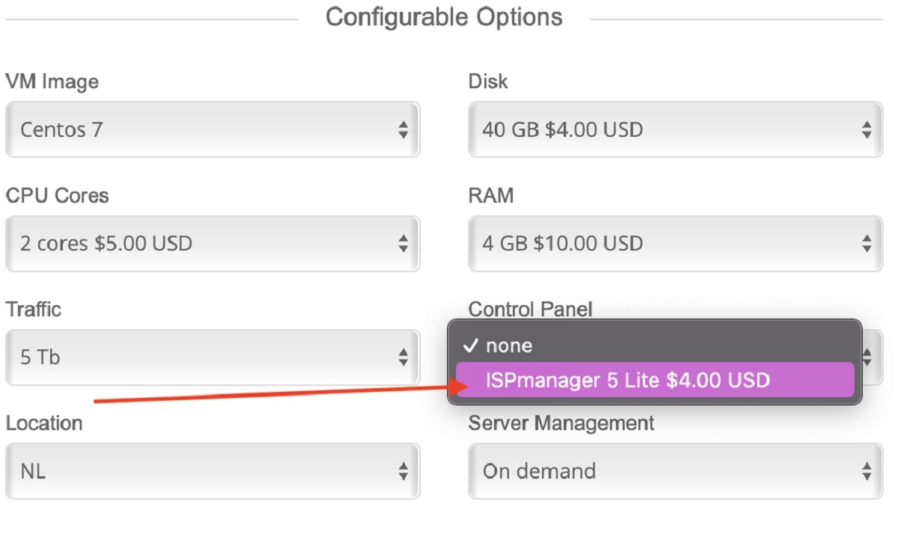Click the Control Panel arrows behind the popup
This screenshot has width=897, height=540.
(869, 358)
